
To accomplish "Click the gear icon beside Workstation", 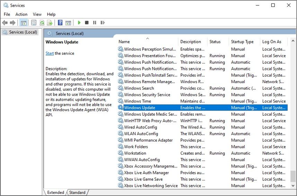I will (121, 153).
